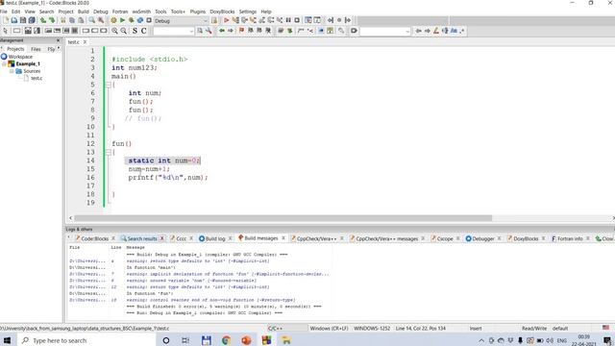Click the editor horizontal scrollbar
This screenshot has width=615, height=346.
point(283,218)
